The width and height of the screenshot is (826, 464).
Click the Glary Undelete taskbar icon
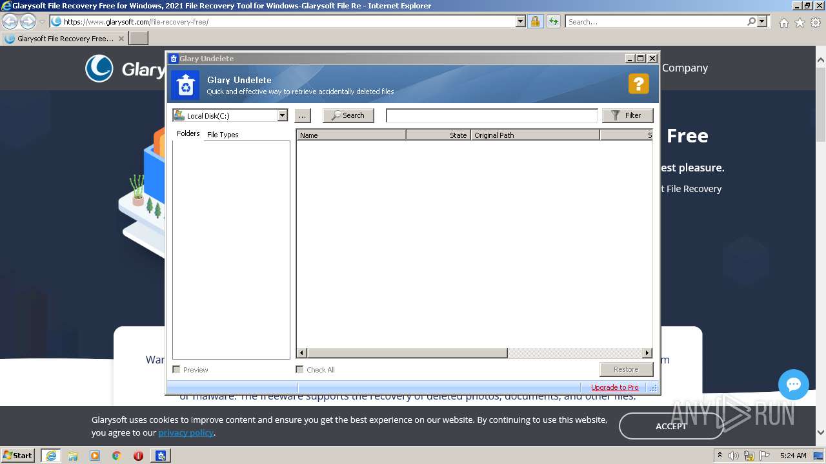click(160, 456)
